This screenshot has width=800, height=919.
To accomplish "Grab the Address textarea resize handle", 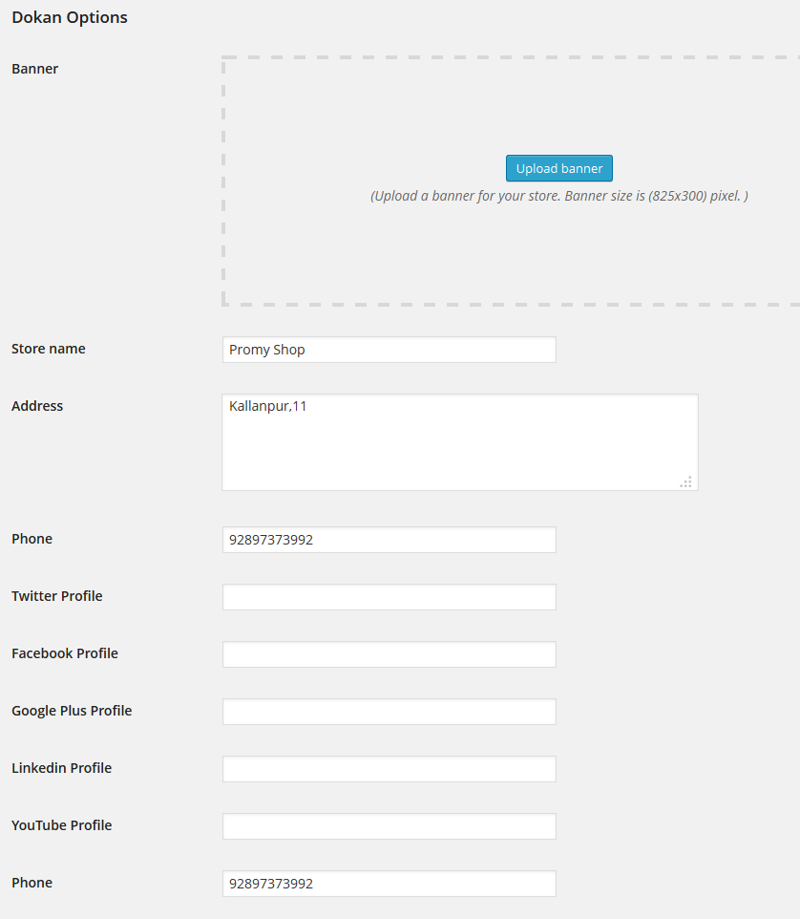I will [686, 481].
